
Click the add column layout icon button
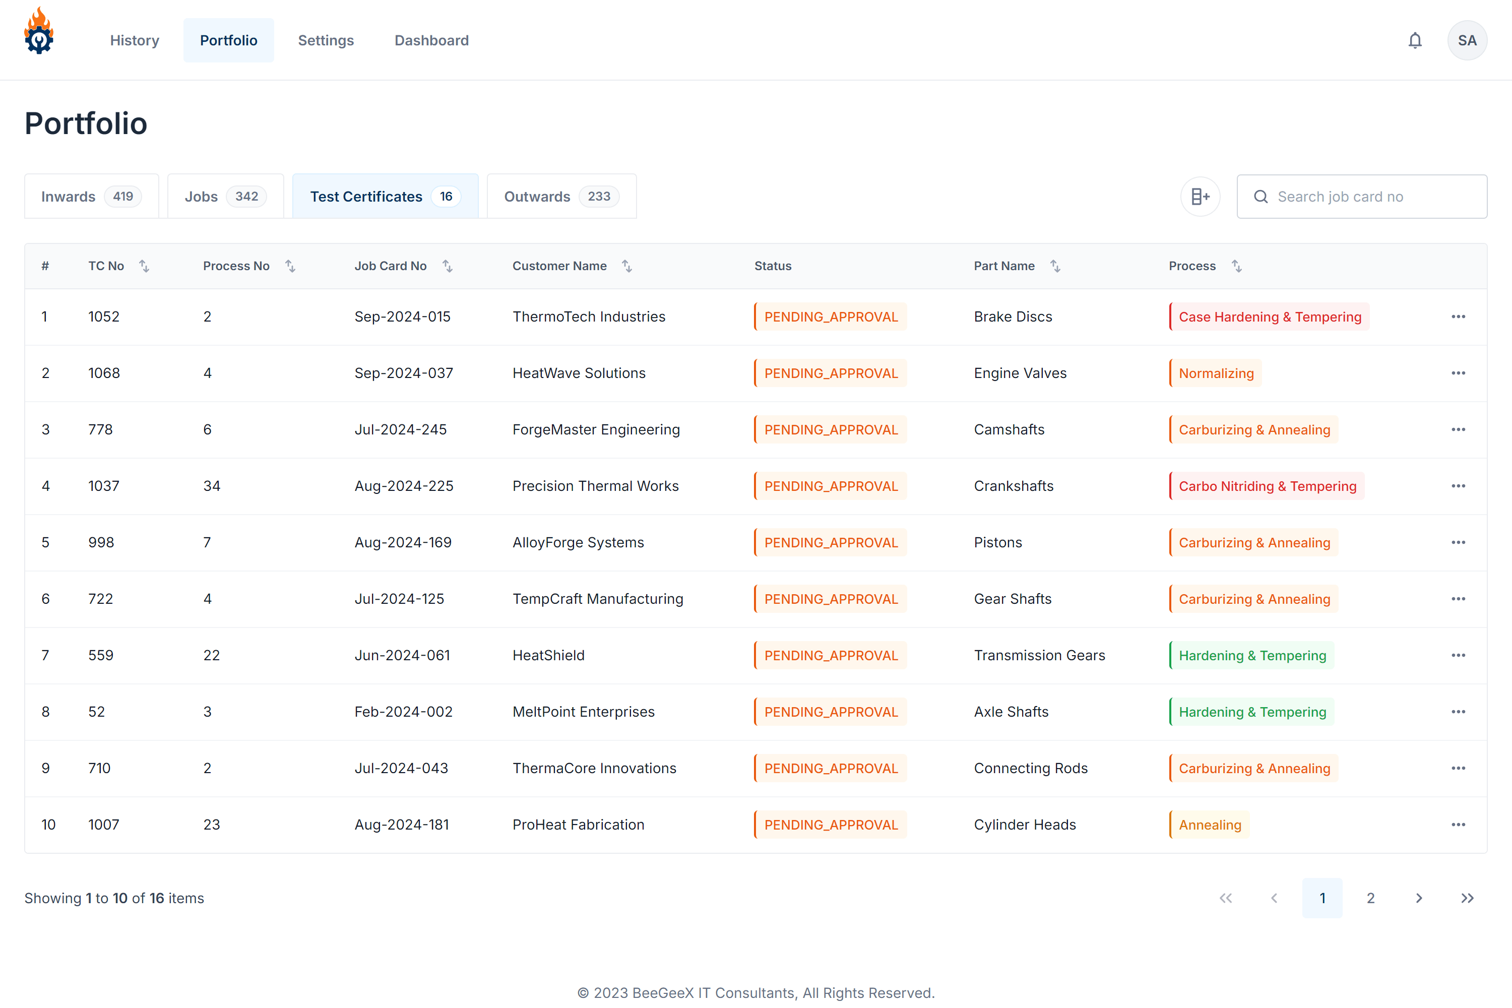click(1200, 197)
